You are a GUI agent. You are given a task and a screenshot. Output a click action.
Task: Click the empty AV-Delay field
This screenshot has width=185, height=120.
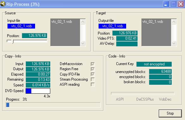[127, 44]
